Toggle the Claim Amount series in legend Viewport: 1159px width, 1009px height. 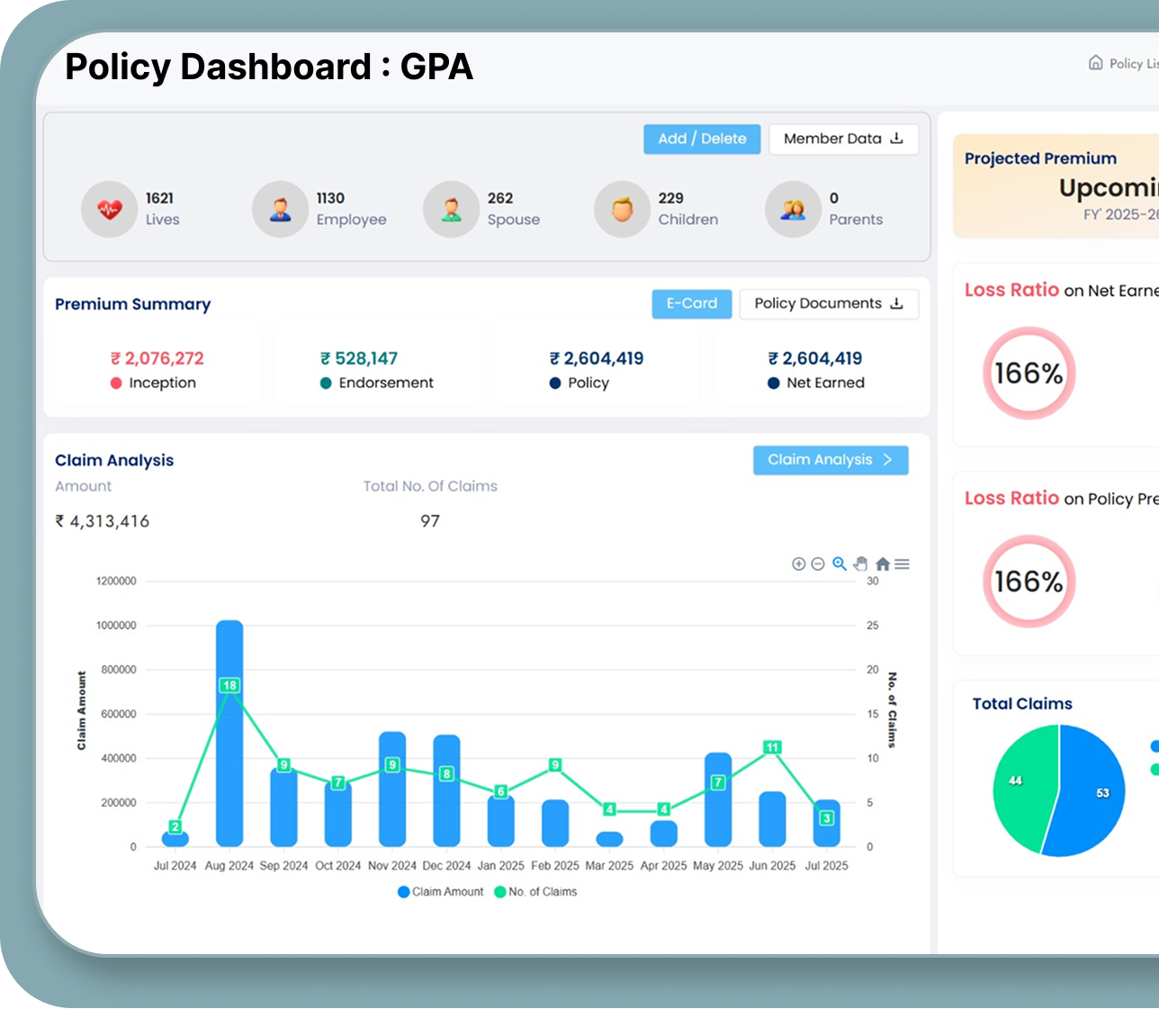(x=441, y=892)
